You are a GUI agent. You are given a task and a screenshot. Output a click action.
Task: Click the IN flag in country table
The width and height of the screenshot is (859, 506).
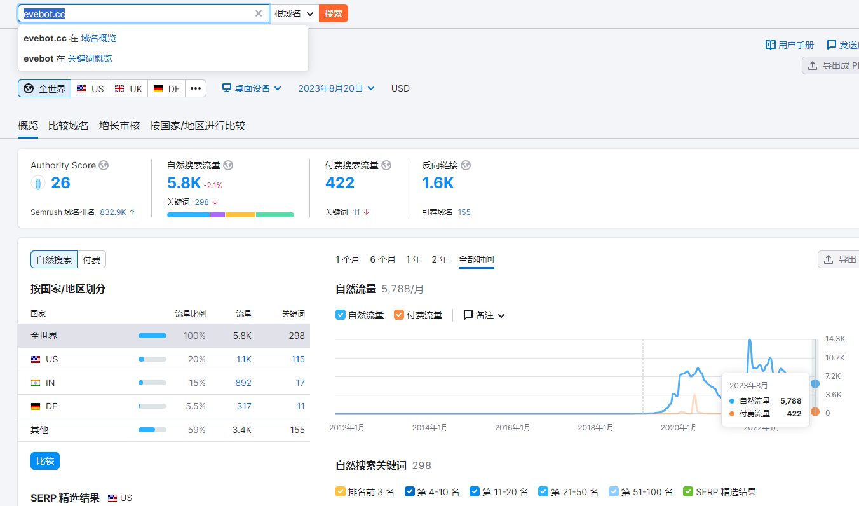tap(36, 383)
